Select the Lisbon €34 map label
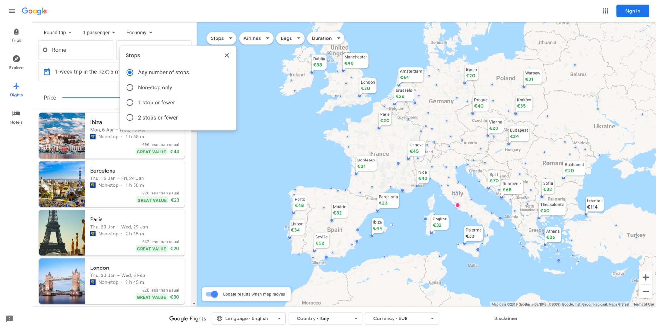656x330 pixels. (x=297, y=227)
